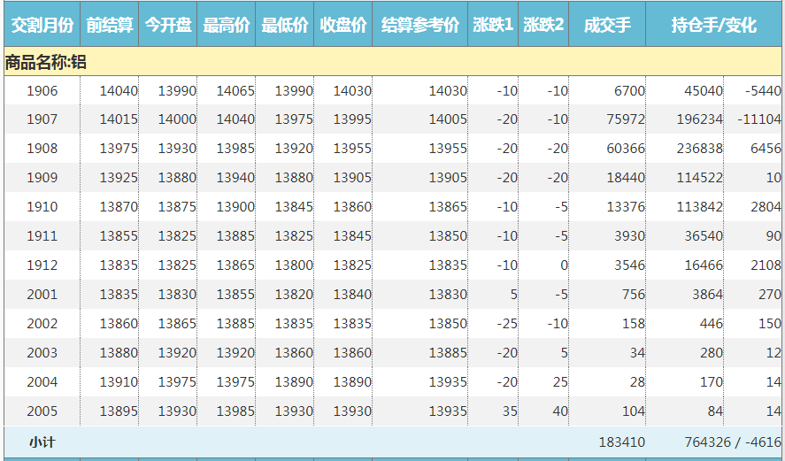Select the 成交手 column header
Screen dimensions: 785x461
tap(607, 26)
